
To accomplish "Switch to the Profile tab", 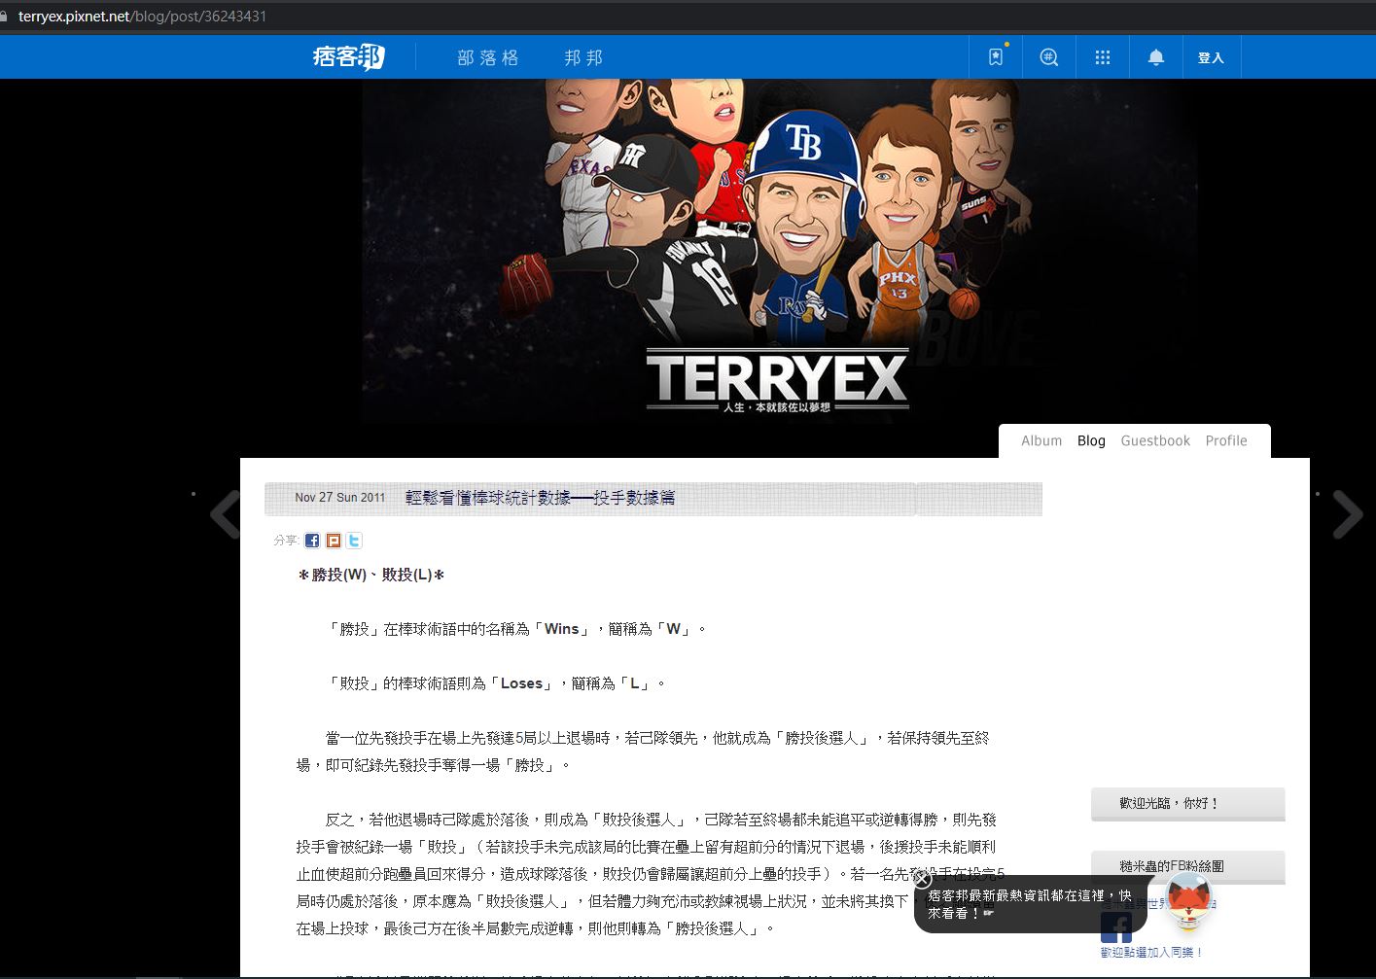I will point(1226,440).
